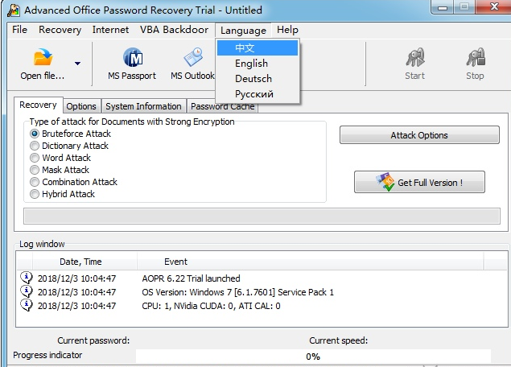Open the Internet menu

[x=110, y=30]
